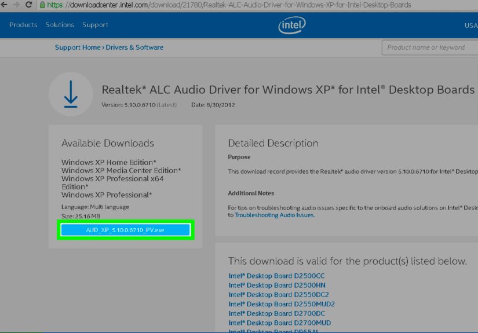478x333 pixels.
Task: Reload the page with the refresh icon
Action: coord(28,5)
